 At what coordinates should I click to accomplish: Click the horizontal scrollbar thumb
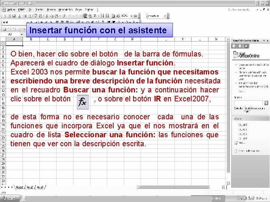tap(175, 187)
